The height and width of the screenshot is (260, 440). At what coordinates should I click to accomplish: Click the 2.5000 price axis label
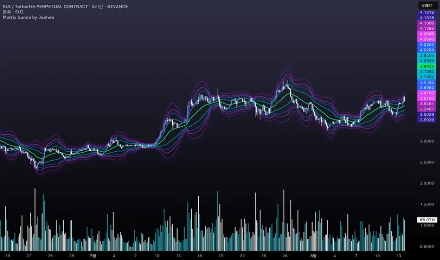[x=427, y=162]
